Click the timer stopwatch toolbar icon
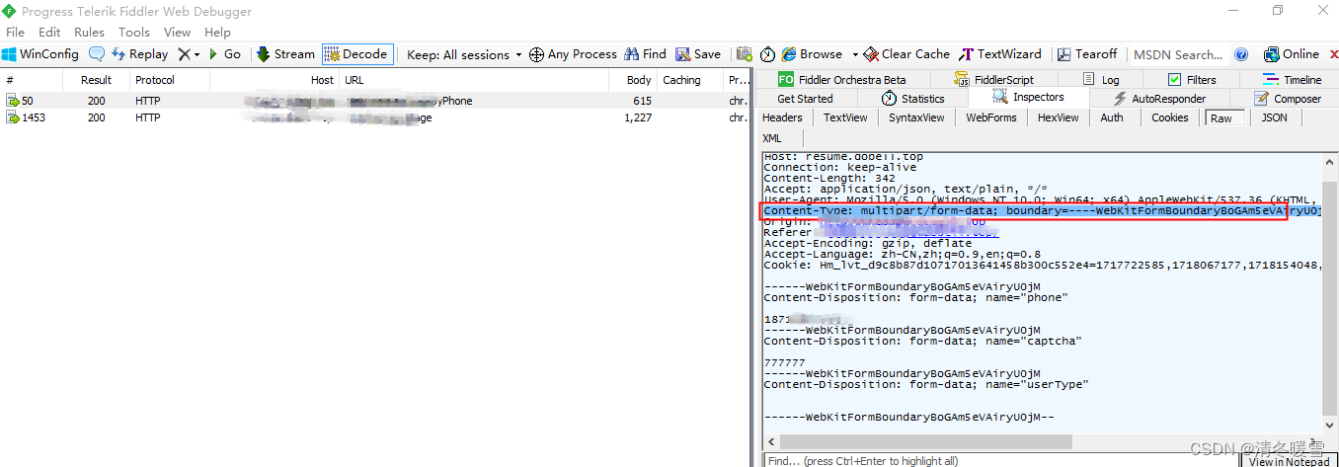 (x=767, y=54)
